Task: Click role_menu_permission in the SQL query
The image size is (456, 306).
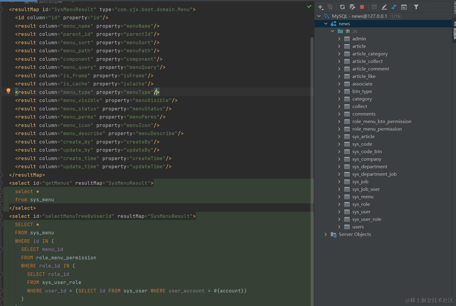Action: 66,258
